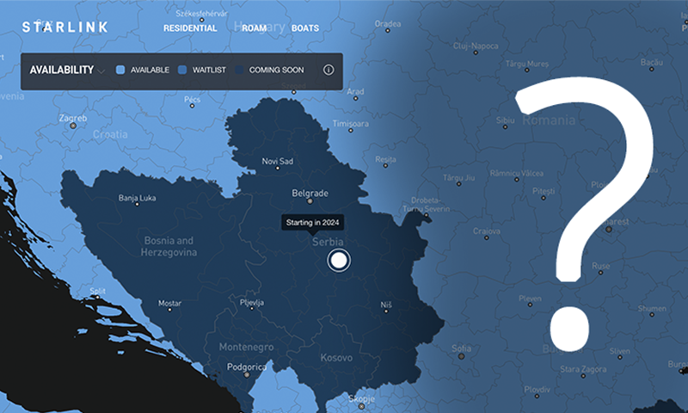
Task: Click the Zagreb city marker
Action: click(x=73, y=126)
